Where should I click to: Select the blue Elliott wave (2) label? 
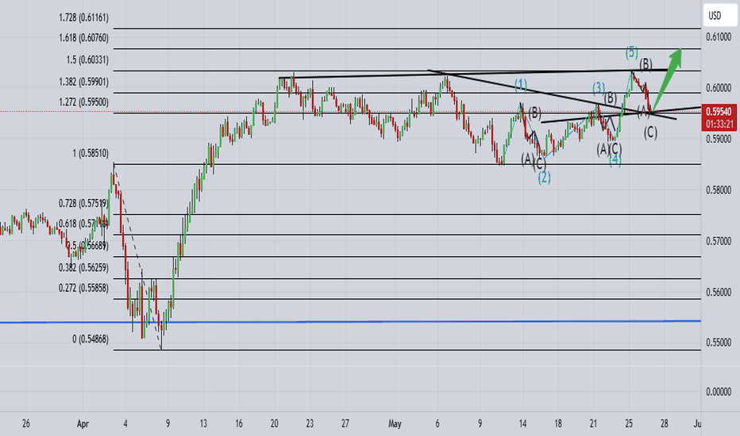[x=544, y=178]
